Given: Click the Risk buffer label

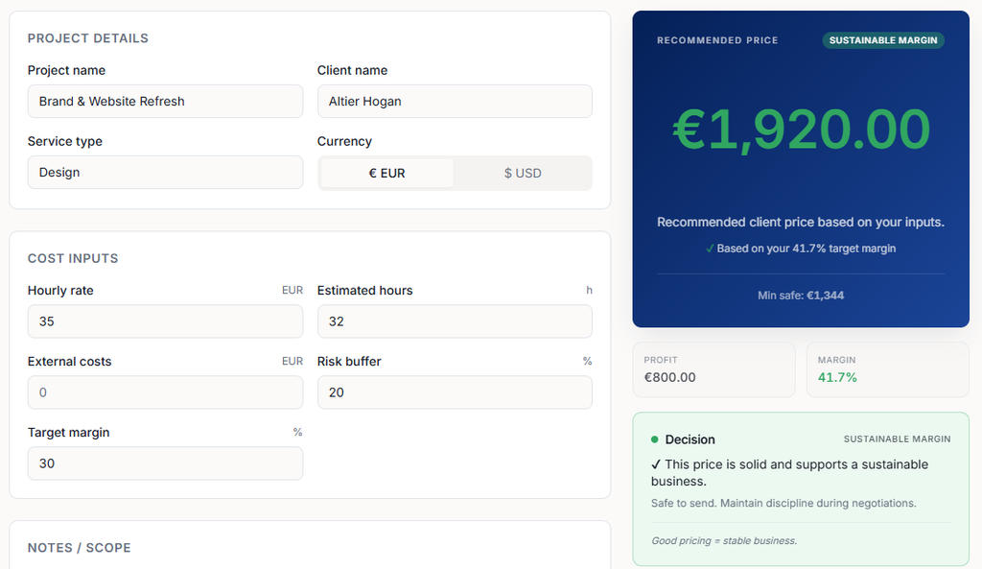Looking at the screenshot, I should 349,361.
